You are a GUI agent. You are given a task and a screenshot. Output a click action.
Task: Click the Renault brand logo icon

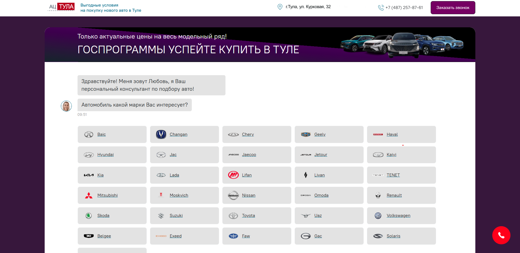[x=378, y=195]
